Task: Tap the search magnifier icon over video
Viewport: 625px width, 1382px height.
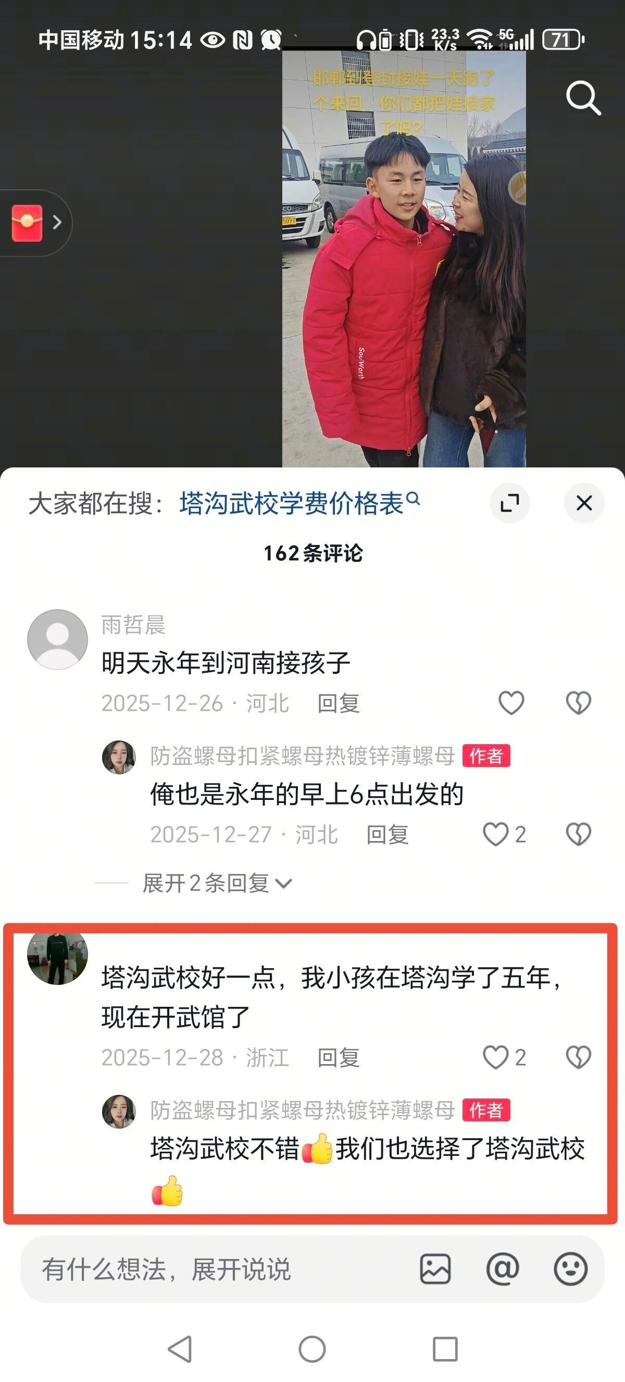Action: 583,98
